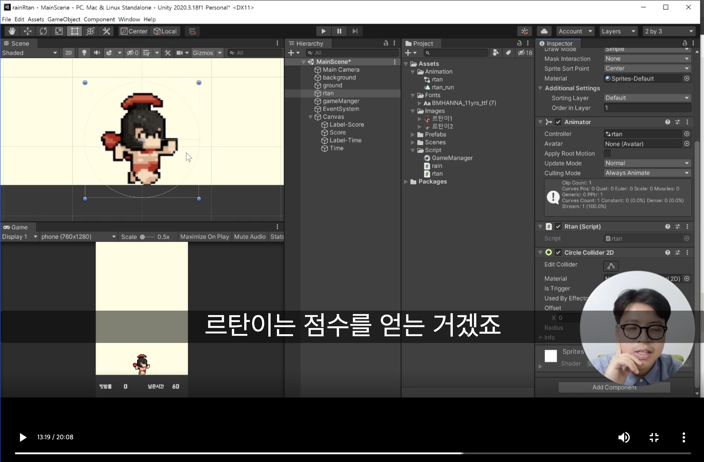Click the Unity Step frame button
The image size is (704, 462).
[x=355, y=31]
